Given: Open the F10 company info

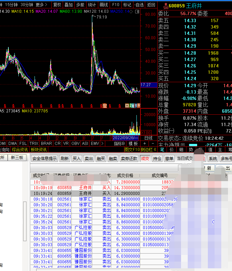Looking at the screenshot, I should pyautogui.click(x=116, y=5).
